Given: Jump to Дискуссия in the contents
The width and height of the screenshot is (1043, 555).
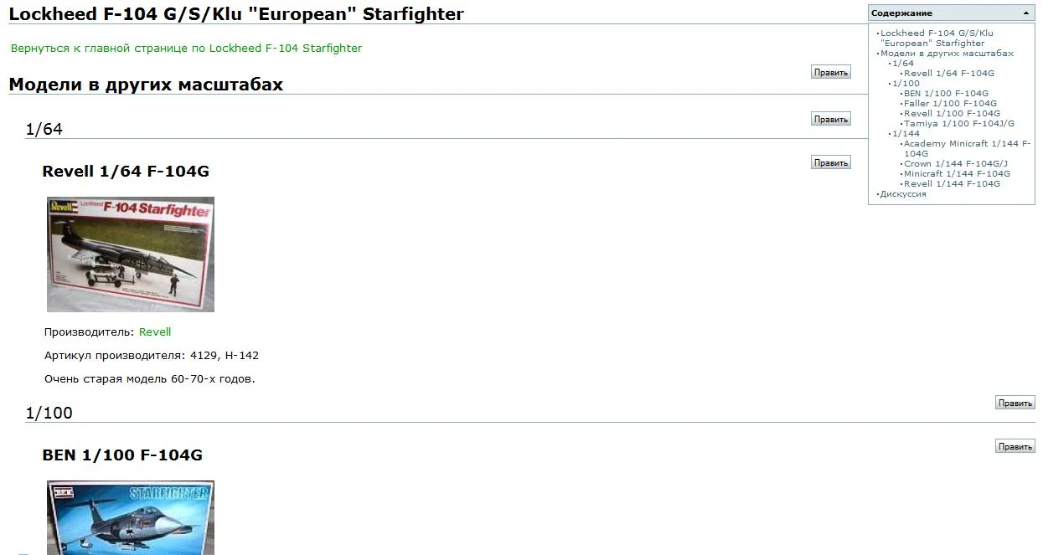Looking at the screenshot, I should click(903, 194).
